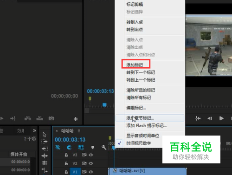Add marker from timeline header icon
This screenshot has height=175, width=232.
pos(92,148)
